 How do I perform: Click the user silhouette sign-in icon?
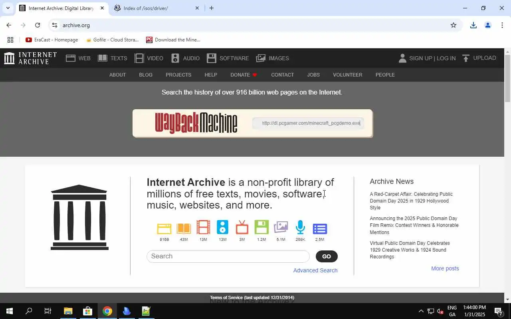click(402, 58)
